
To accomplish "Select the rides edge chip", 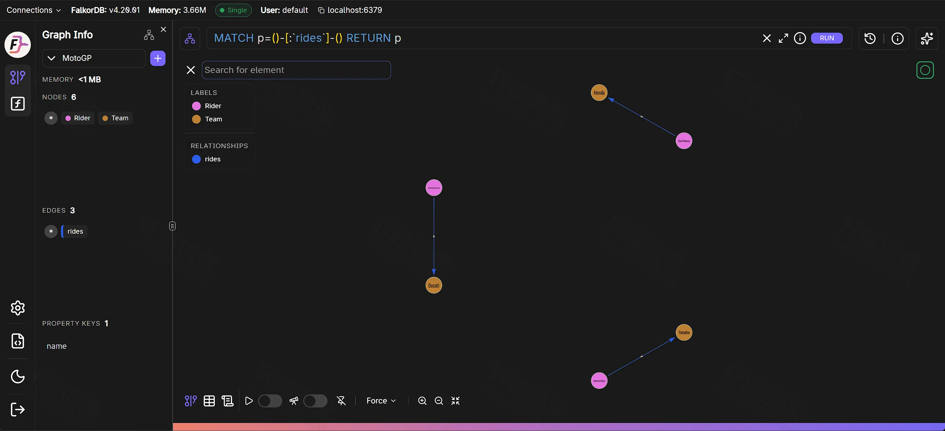I will tap(75, 231).
